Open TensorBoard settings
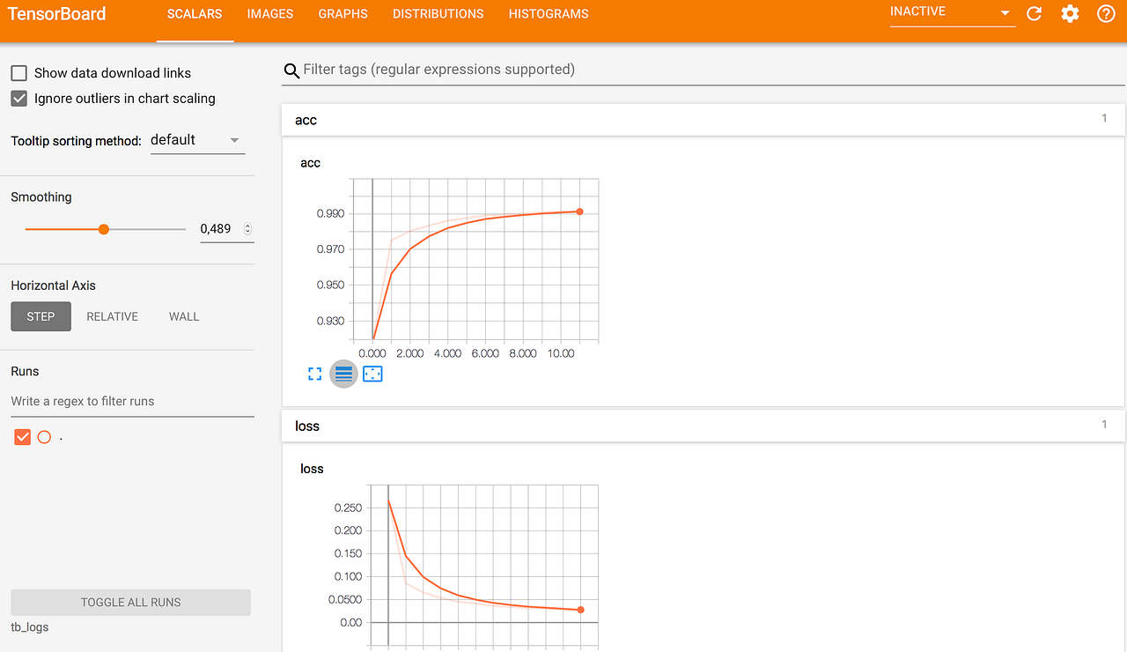 [x=1069, y=14]
